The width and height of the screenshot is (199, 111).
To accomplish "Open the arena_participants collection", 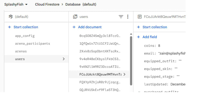I will (x=32, y=44).
